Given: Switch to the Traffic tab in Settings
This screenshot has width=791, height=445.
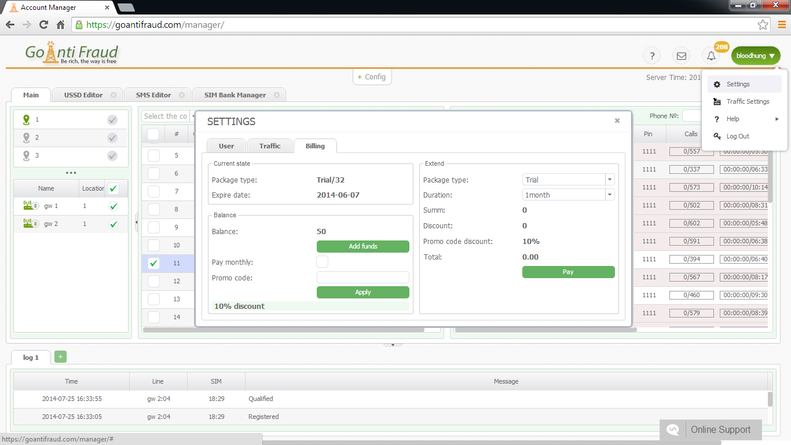Looking at the screenshot, I should (x=270, y=146).
